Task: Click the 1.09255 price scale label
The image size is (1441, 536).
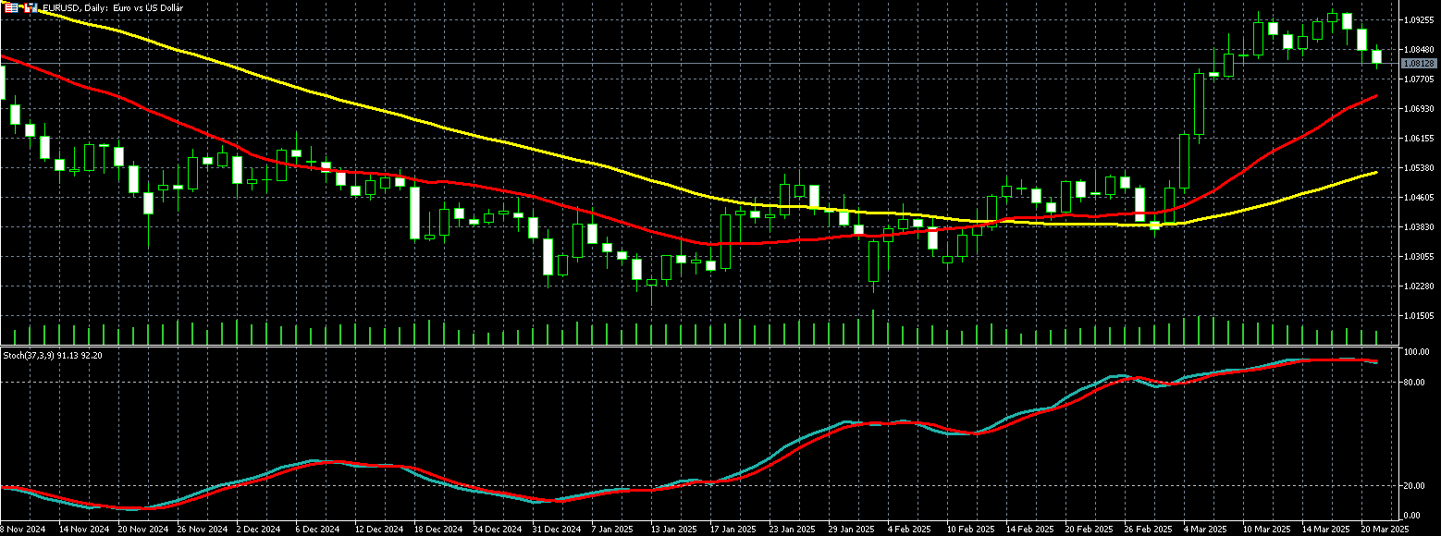Action: [x=1418, y=19]
